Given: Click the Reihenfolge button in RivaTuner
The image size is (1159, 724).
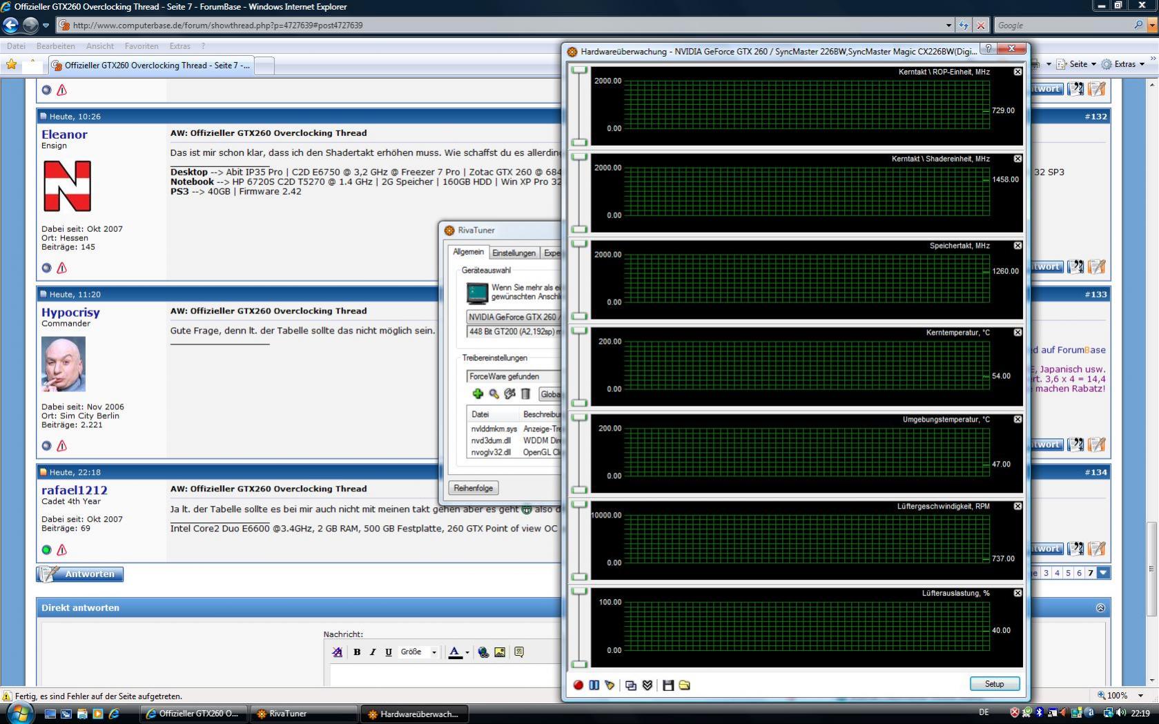Looking at the screenshot, I should 474,488.
